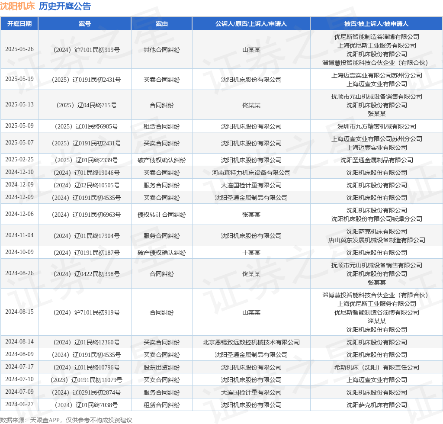The image size is (443, 424).
Task: Click plaintiff 北京恩锡致远数控机械技术有限公司
Action: (251, 342)
